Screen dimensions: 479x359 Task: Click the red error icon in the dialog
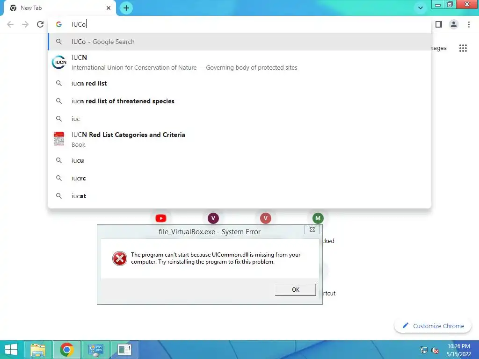[119, 258]
